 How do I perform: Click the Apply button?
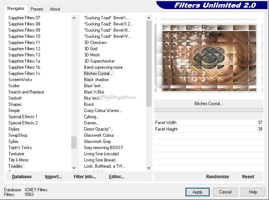pos(197,192)
